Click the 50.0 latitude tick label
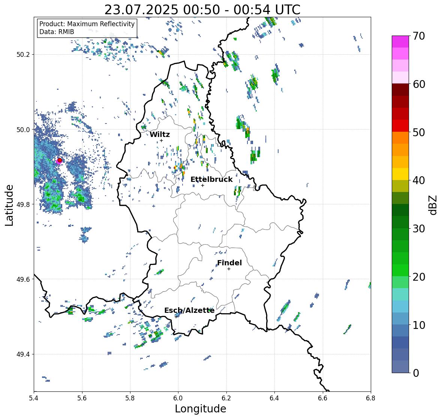Screen dimensions: 442x418 click(24, 130)
